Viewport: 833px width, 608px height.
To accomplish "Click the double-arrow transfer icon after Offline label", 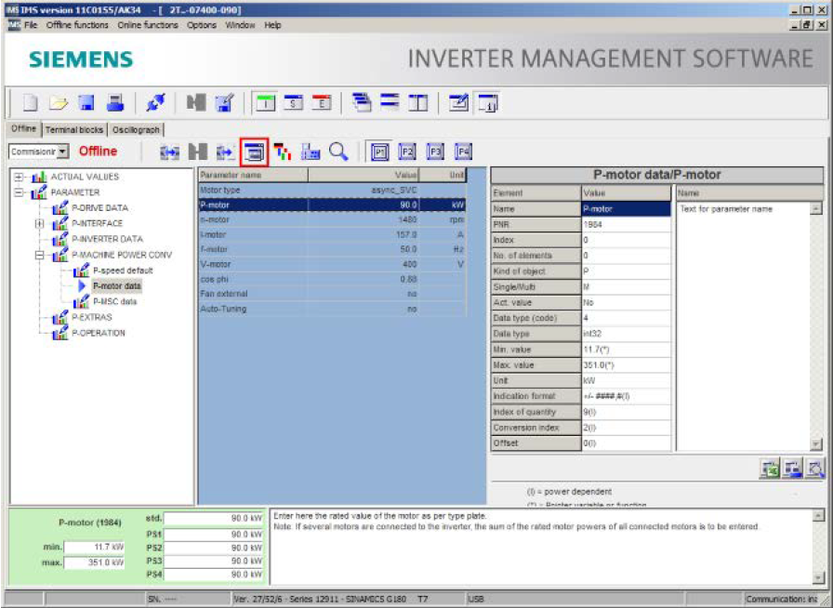I will 170,152.
